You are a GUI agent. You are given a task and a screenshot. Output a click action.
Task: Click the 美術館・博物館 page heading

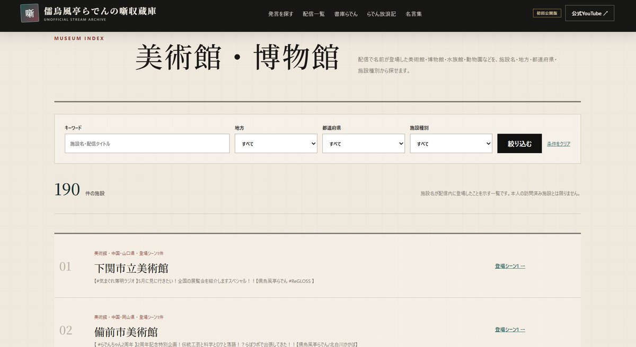[237, 57]
